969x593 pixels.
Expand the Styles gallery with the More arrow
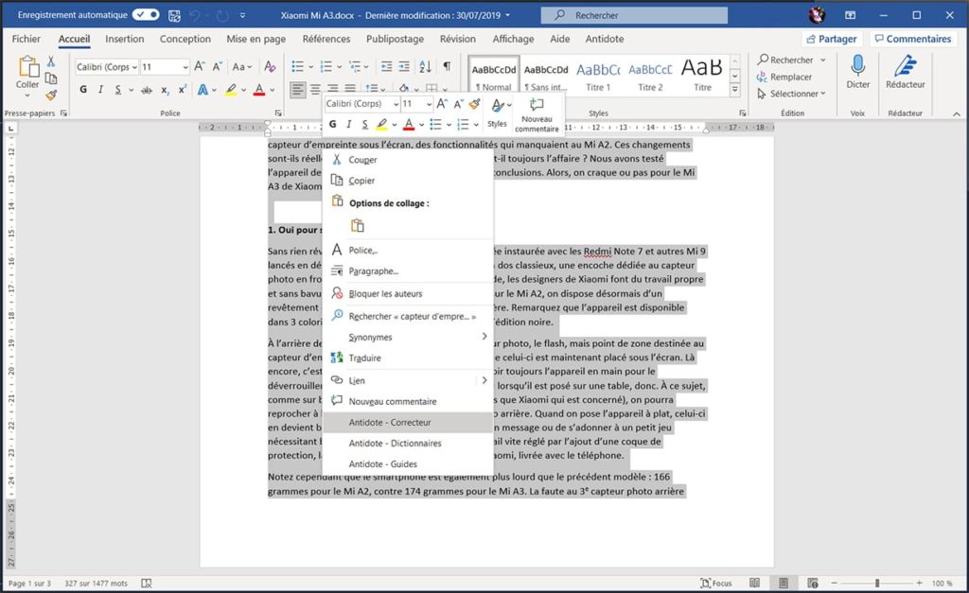click(x=734, y=90)
